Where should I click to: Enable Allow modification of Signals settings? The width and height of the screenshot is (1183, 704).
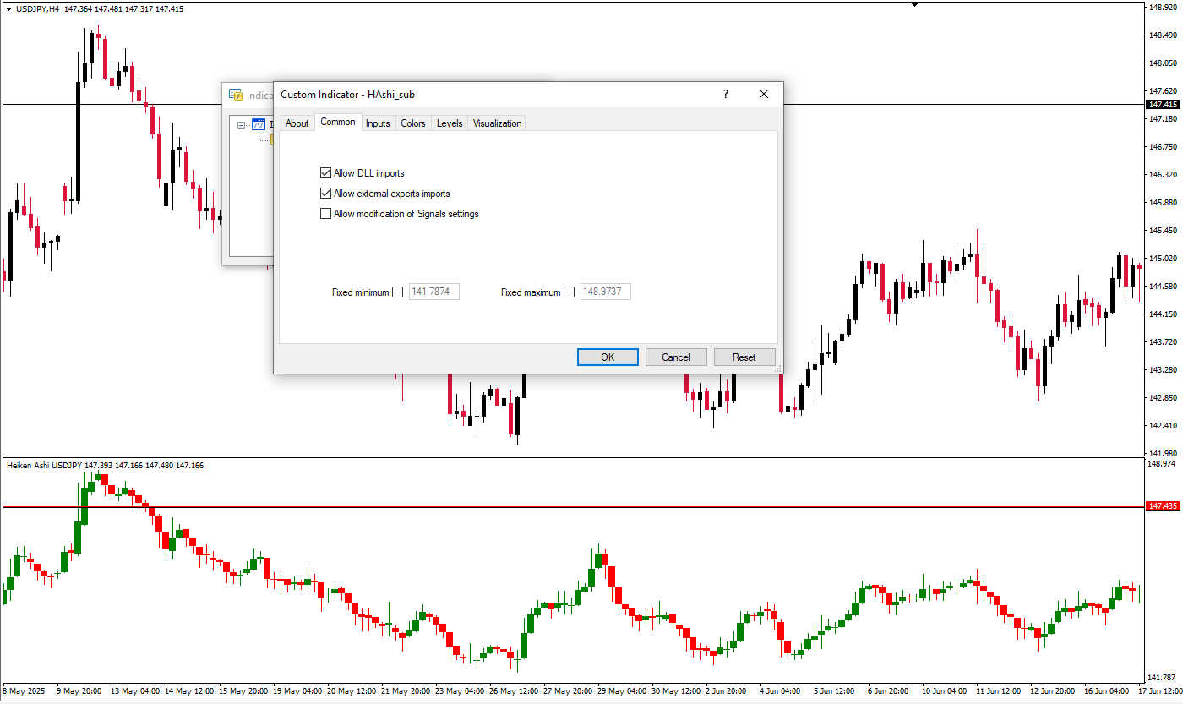click(x=326, y=214)
